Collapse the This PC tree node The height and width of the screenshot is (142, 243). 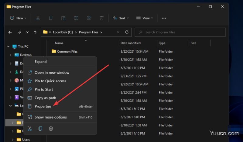click(9, 47)
